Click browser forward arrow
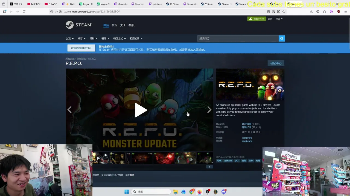Viewport: 350px width, 196px height. click(17, 11)
